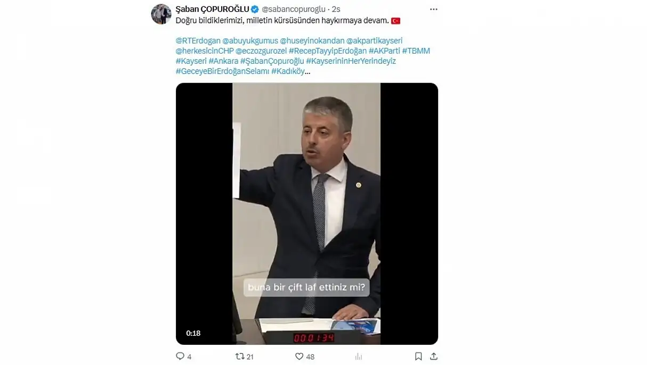Click the retweet icon

click(x=240, y=356)
